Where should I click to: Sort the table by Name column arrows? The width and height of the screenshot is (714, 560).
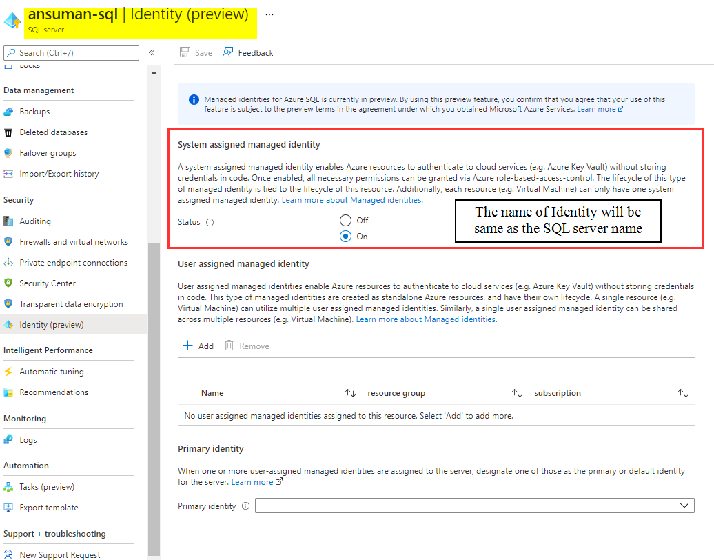click(x=350, y=393)
